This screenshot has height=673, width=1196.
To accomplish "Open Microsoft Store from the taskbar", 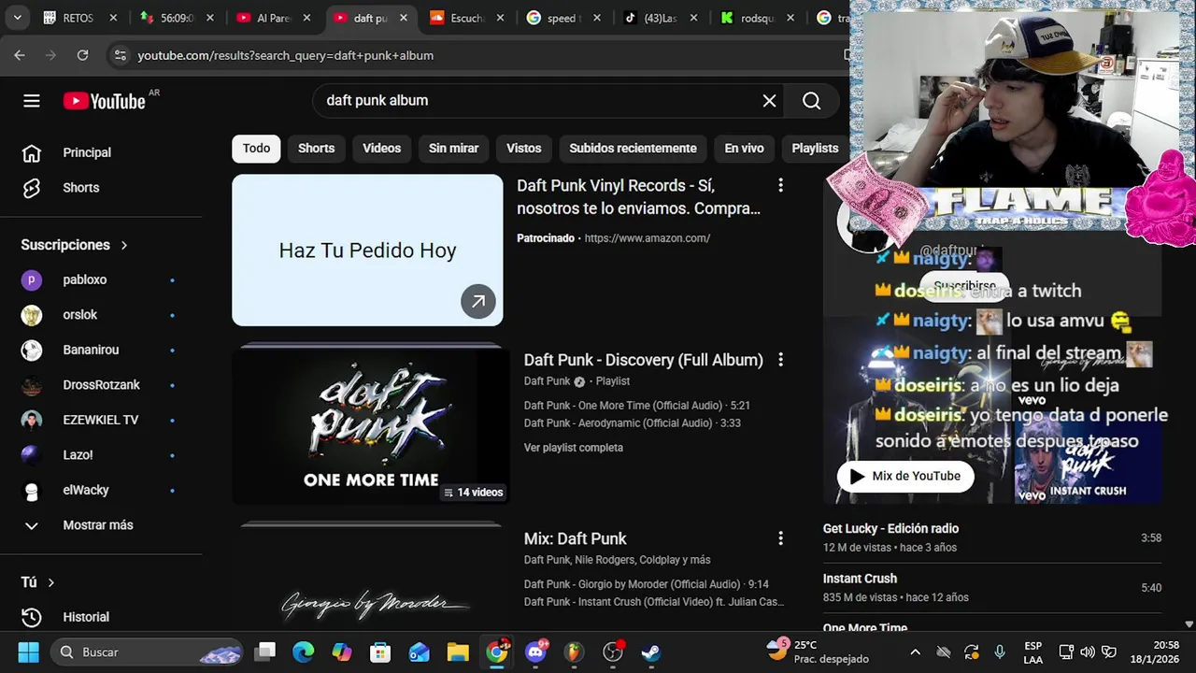I will tap(380, 652).
